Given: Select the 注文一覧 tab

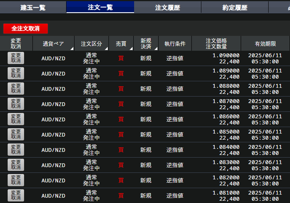Looking at the screenshot, I should coord(100,7).
